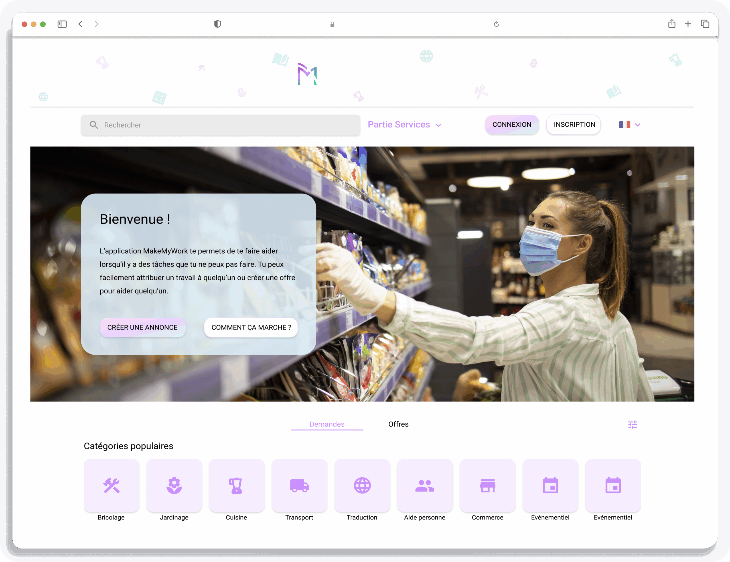Image resolution: width=730 pixels, height=562 pixels.
Task: Click the Traduction label text
Action: click(362, 517)
